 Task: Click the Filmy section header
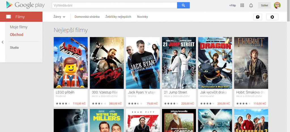click(x=21, y=17)
